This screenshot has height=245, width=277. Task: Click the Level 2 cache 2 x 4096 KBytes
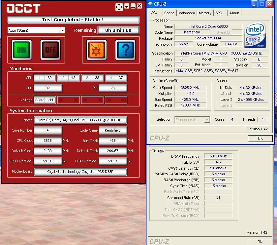pos(251,100)
